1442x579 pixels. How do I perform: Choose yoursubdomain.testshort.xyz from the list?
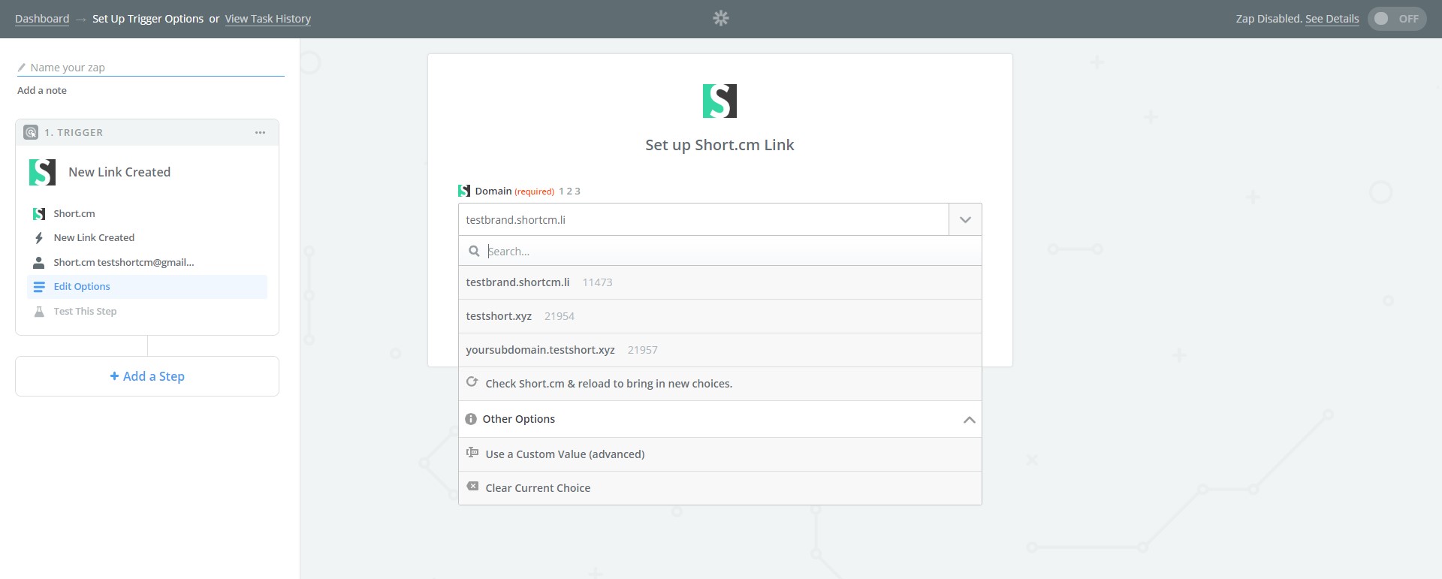coord(540,350)
